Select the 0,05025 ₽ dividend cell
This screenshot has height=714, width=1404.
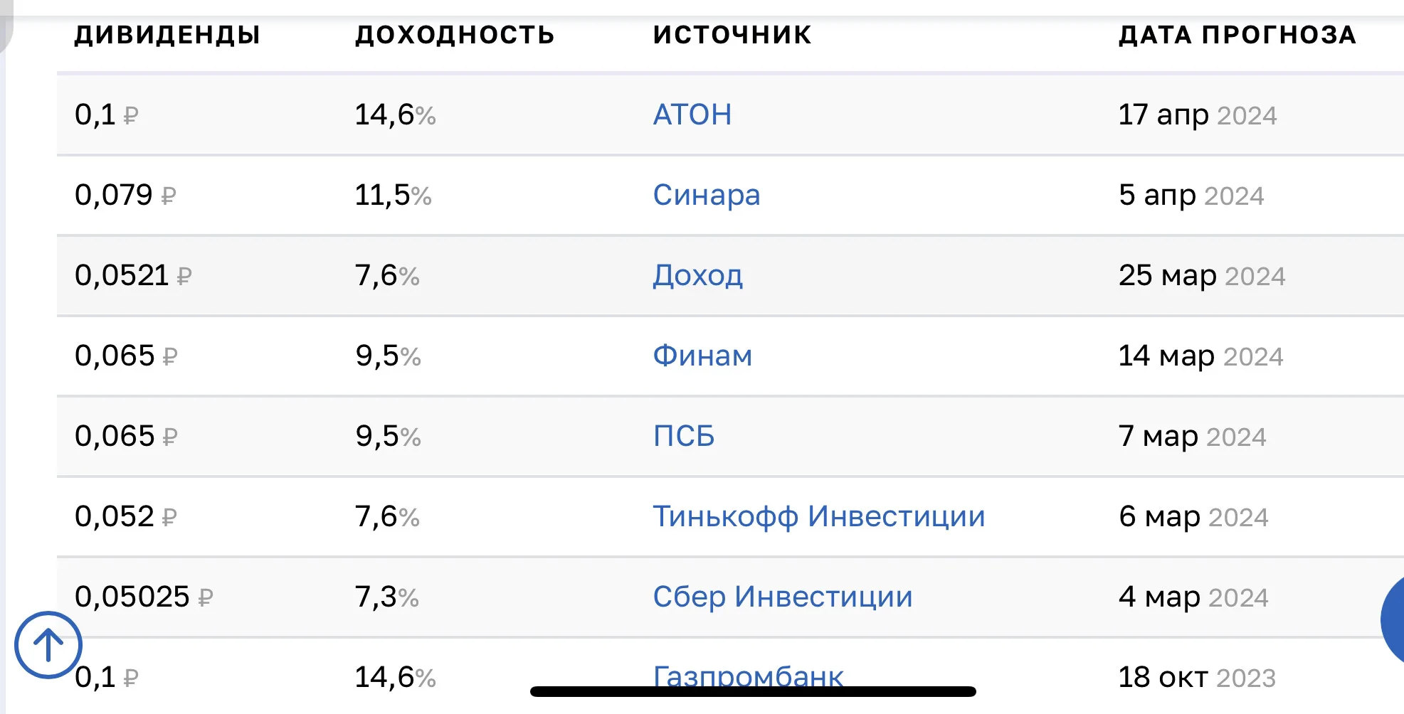(x=144, y=597)
